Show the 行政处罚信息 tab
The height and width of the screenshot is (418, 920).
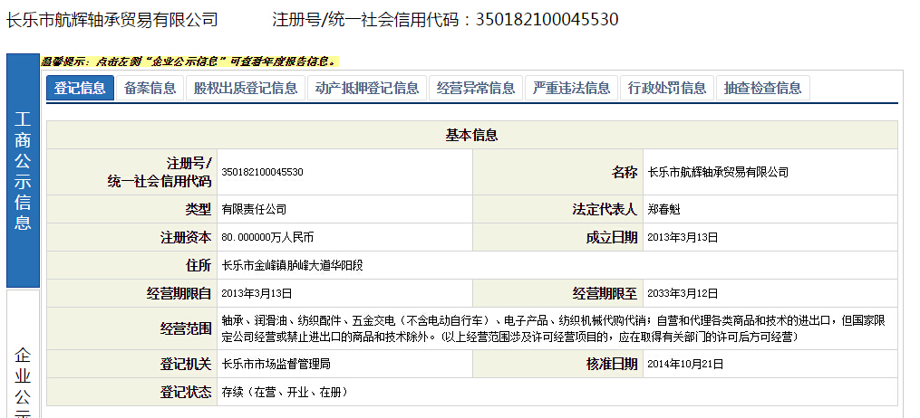(667, 88)
